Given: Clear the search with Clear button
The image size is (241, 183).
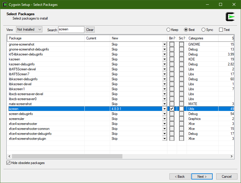Looking at the screenshot, I should pyautogui.click(x=90, y=30).
